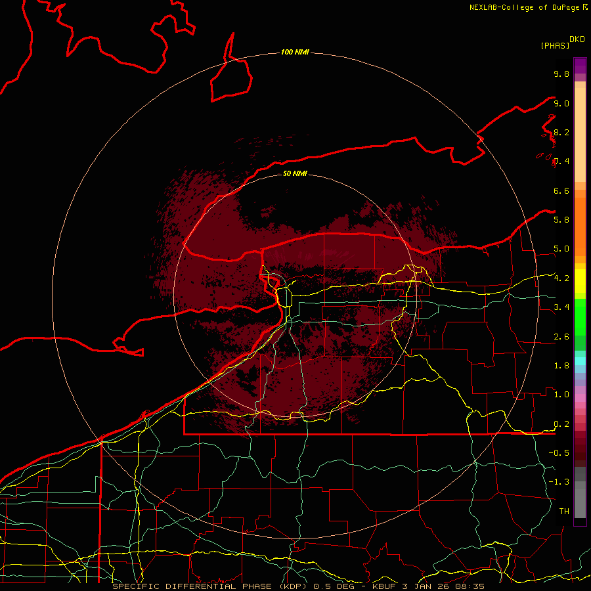Click the bright green band of the color scale
The height and width of the screenshot is (591, 591).
tap(580, 317)
